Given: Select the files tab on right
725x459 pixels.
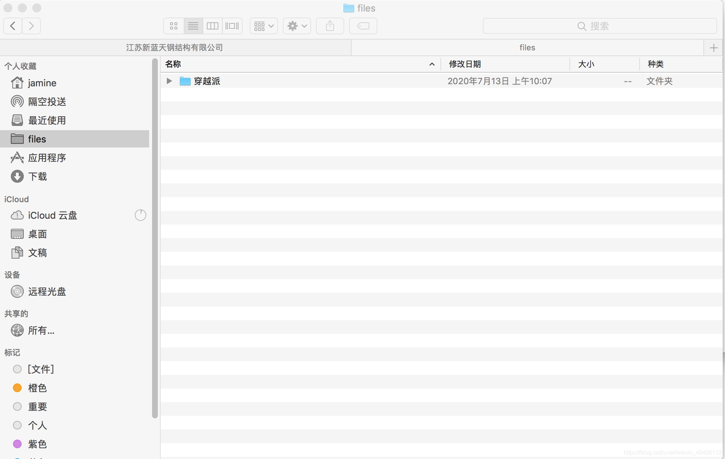Looking at the screenshot, I should (527, 47).
